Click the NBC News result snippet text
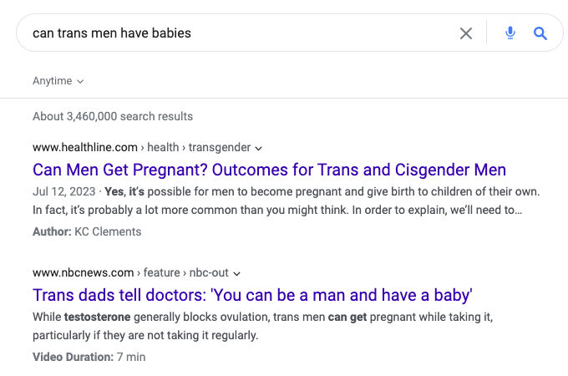Viewport: 568px width, 376px height. pos(262,326)
